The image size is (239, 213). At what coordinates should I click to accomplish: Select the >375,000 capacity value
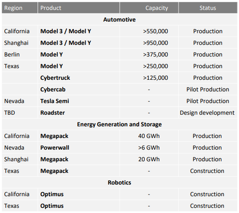click(x=156, y=55)
